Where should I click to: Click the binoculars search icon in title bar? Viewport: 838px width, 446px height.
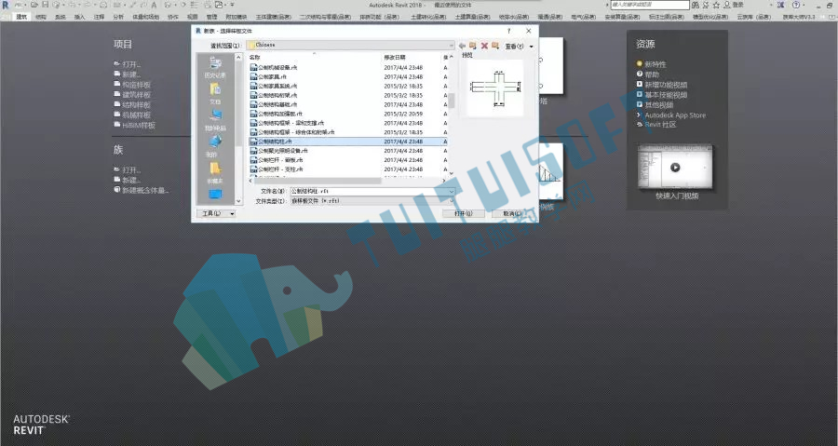click(x=696, y=5)
